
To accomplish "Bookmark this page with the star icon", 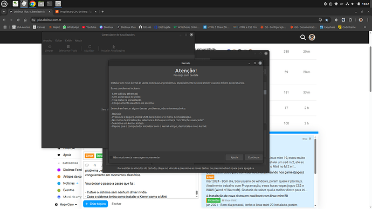I will [x=327, y=20].
